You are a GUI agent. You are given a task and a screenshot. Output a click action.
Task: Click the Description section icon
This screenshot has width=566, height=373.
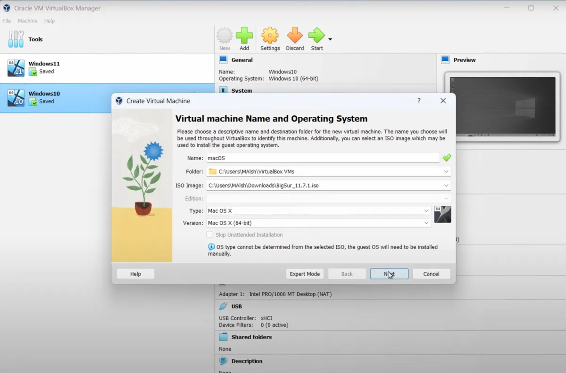(223, 361)
